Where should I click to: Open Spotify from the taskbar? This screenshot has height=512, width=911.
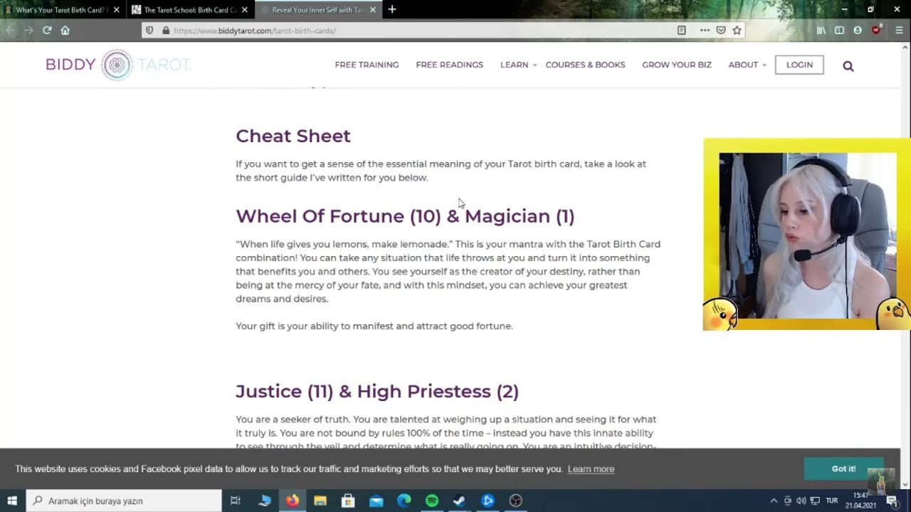[x=432, y=501]
